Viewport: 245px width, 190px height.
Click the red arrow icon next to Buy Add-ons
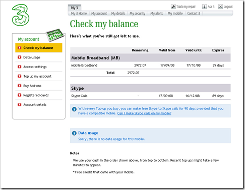20,86
